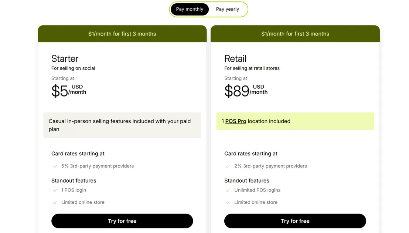Click Try for free under Starter plan

(122, 221)
